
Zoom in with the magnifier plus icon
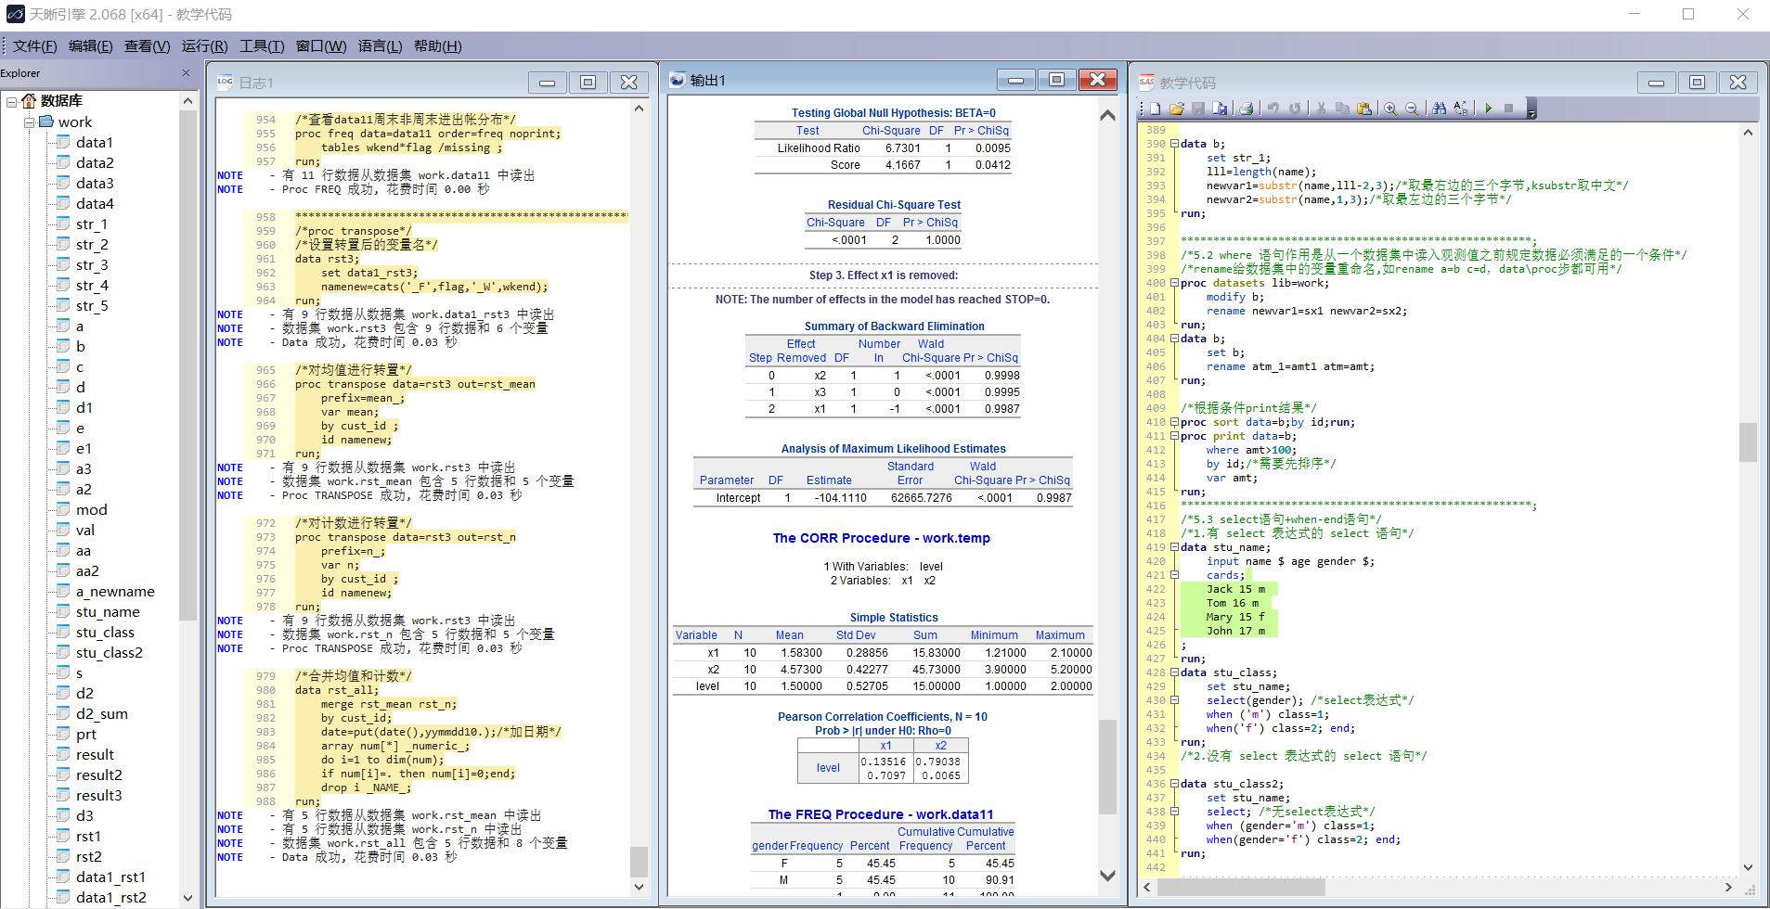tap(1390, 109)
